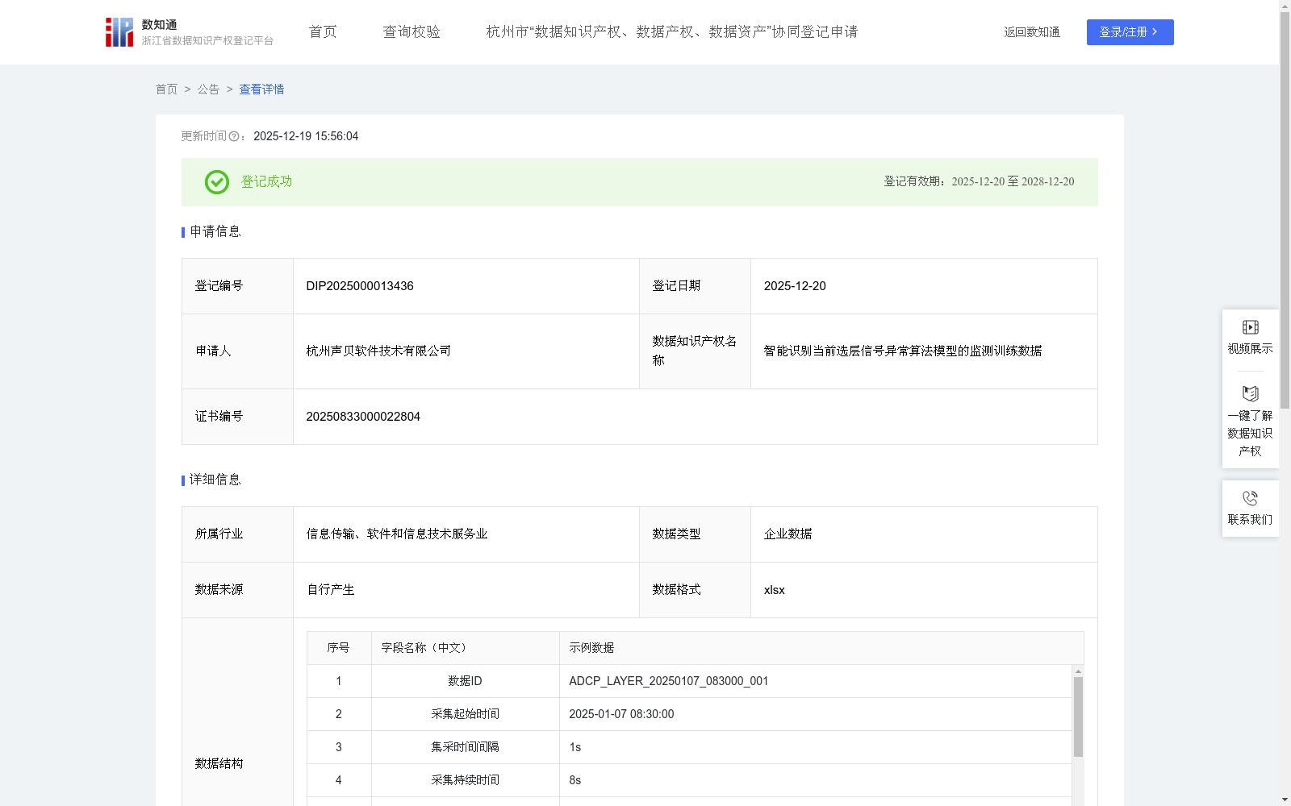Select the name 智能识别当前选层信号异常算法模型的监测训练数据
Image resolution: width=1291 pixels, height=806 pixels.
click(903, 351)
